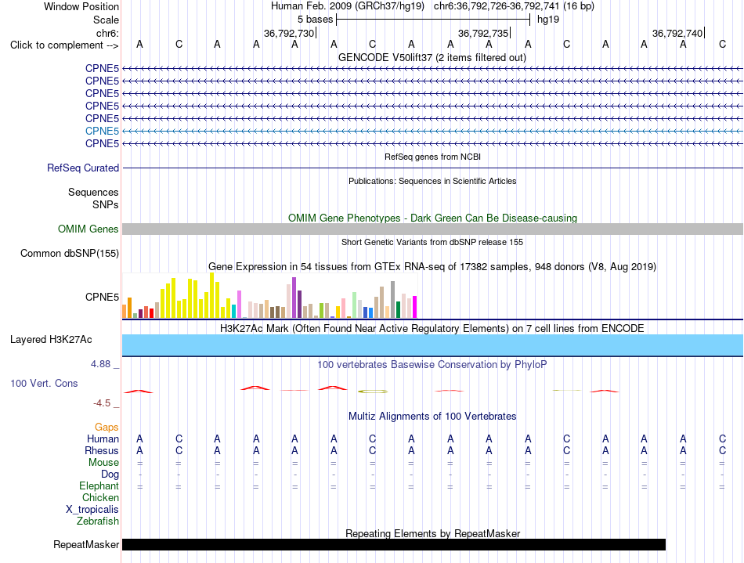
Task: Click the GTEx Gene Expression in 54 tissues title
Action: pos(432,266)
